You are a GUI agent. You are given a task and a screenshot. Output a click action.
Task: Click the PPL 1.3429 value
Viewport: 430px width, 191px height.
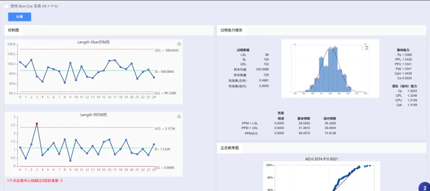coord(403,60)
